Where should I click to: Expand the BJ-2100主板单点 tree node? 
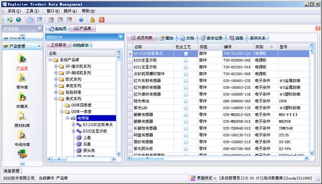point(73,125)
